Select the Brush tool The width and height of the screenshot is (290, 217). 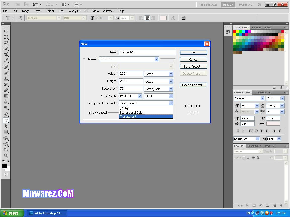(x=6, y=73)
